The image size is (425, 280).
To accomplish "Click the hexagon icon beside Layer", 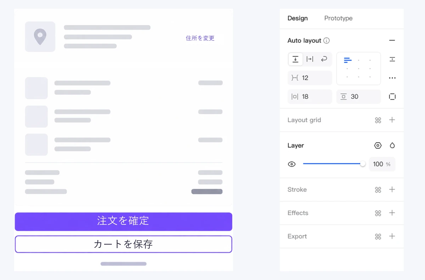I will (x=378, y=145).
